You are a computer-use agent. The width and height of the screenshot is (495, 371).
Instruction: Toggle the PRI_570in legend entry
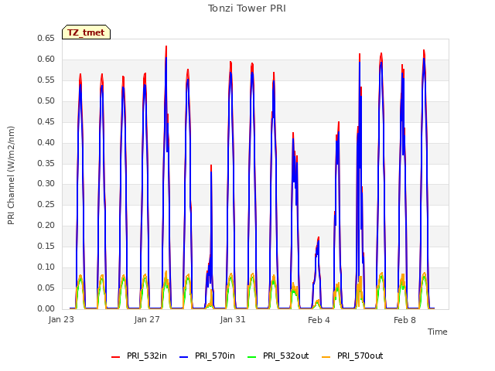[207, 356]
